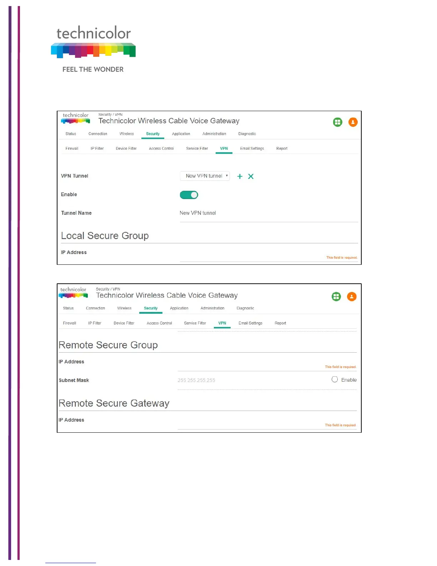Screen dimensions: 437x566
Task: Select Security tab in upper screenshot
Action: pos(153,134)
